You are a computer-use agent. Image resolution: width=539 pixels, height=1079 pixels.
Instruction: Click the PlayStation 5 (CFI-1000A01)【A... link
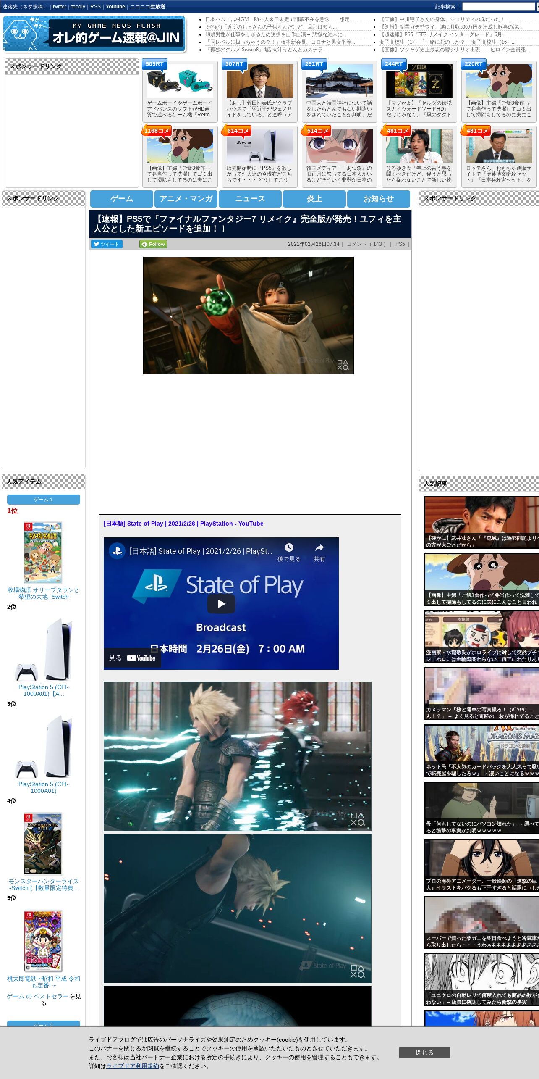[44, 690]
